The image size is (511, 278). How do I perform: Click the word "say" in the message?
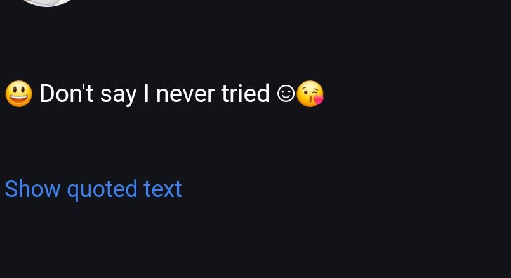[x=118, y=95]
